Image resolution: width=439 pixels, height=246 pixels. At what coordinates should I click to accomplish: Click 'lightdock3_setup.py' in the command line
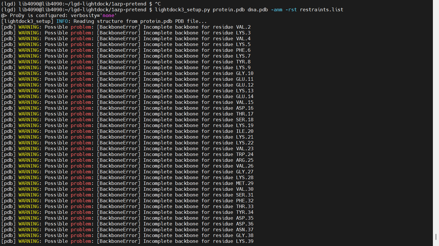click(182, 10)
